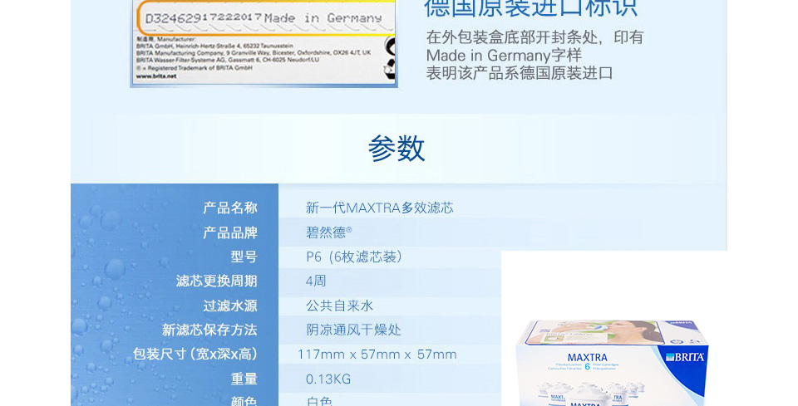Click the line 表明该产品系德国原装进口
Screen dimensions: 798x406
click(x=520, y=73)
